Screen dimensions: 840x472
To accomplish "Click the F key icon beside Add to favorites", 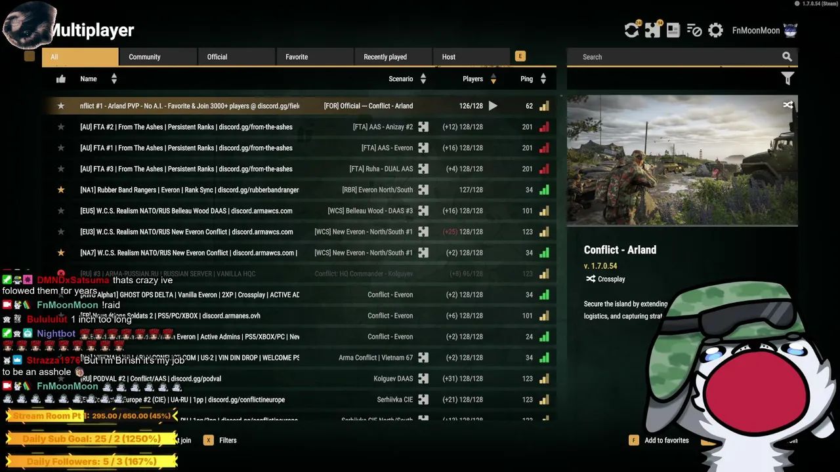I will (x=634, y=441).
